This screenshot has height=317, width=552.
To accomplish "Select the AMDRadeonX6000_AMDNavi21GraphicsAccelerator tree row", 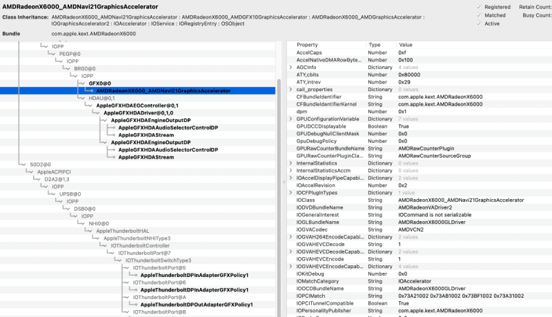I will tap(137, 91).
